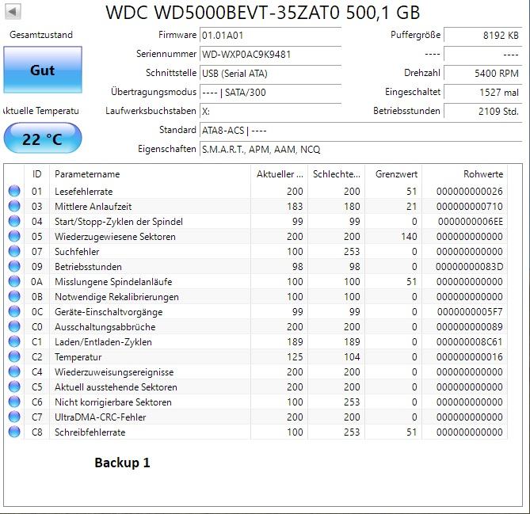Click the Ausschaltungsabbrüche parameter name
The width and height of the screenshot is (530, 514).
click(105, 327)
